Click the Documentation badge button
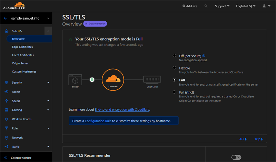The width and height of the screenshot is (276, 162). tap(95, 23)
